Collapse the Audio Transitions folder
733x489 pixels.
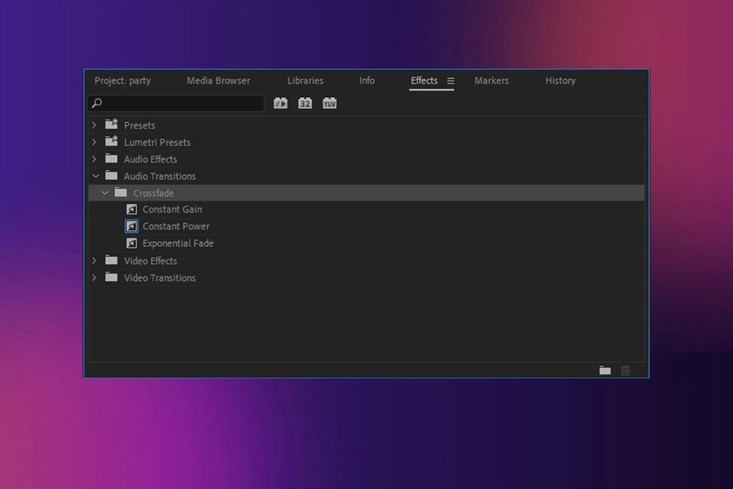click(x=95, y=176)
